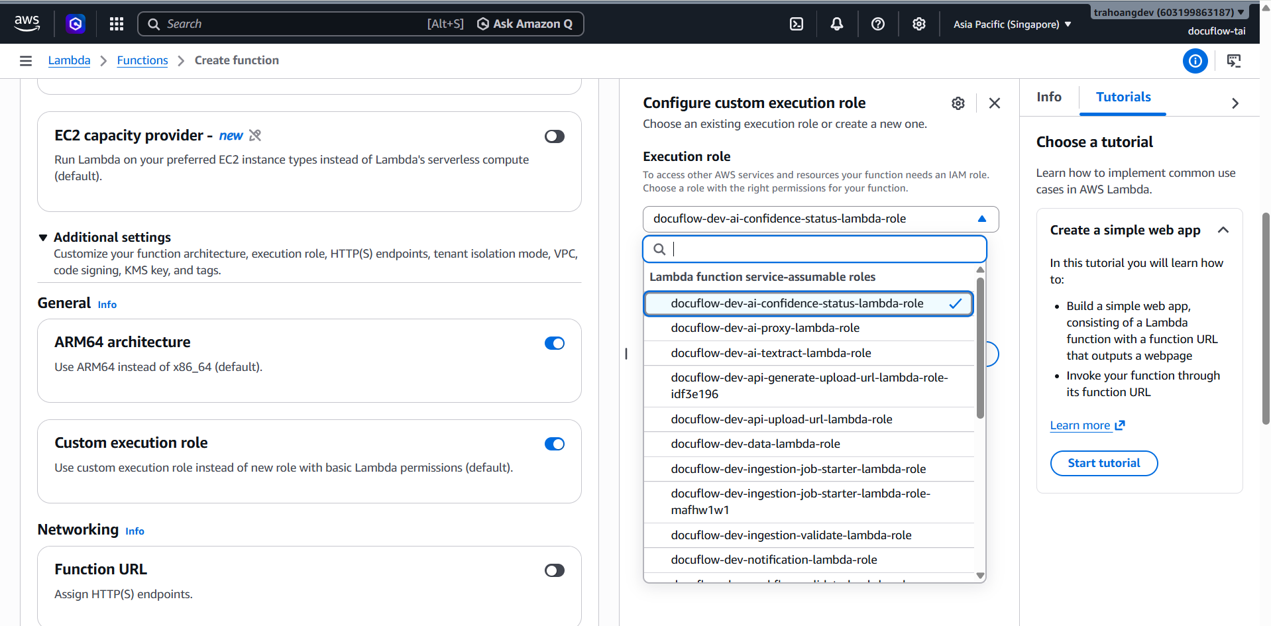Click the Start tutorial button
1271x626 pixels.
[x=1104, y=463]
